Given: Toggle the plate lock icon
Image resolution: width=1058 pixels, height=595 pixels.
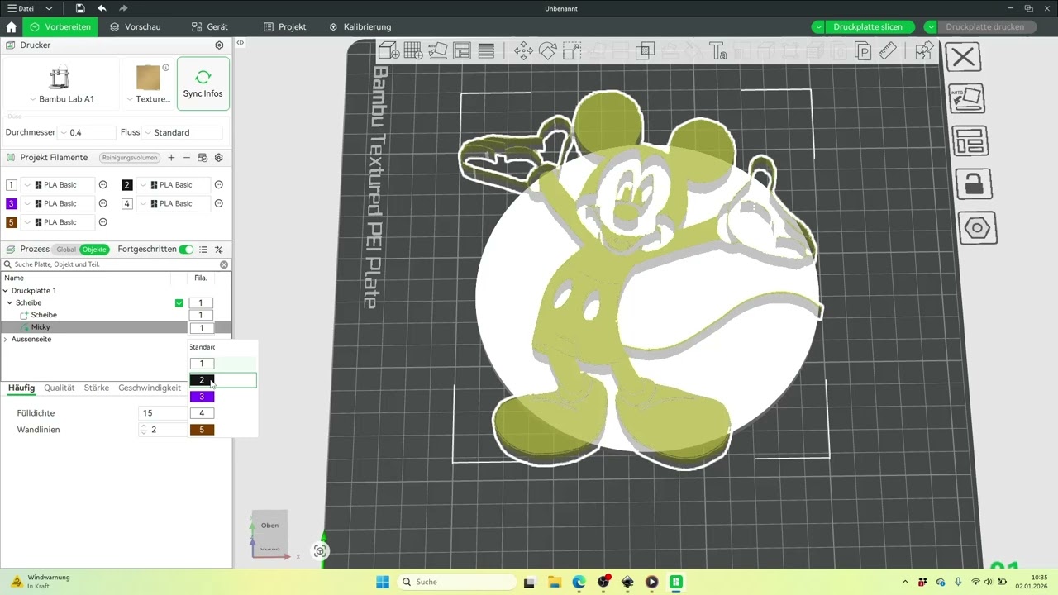Looking at the screenshot, I should [974, 184].
